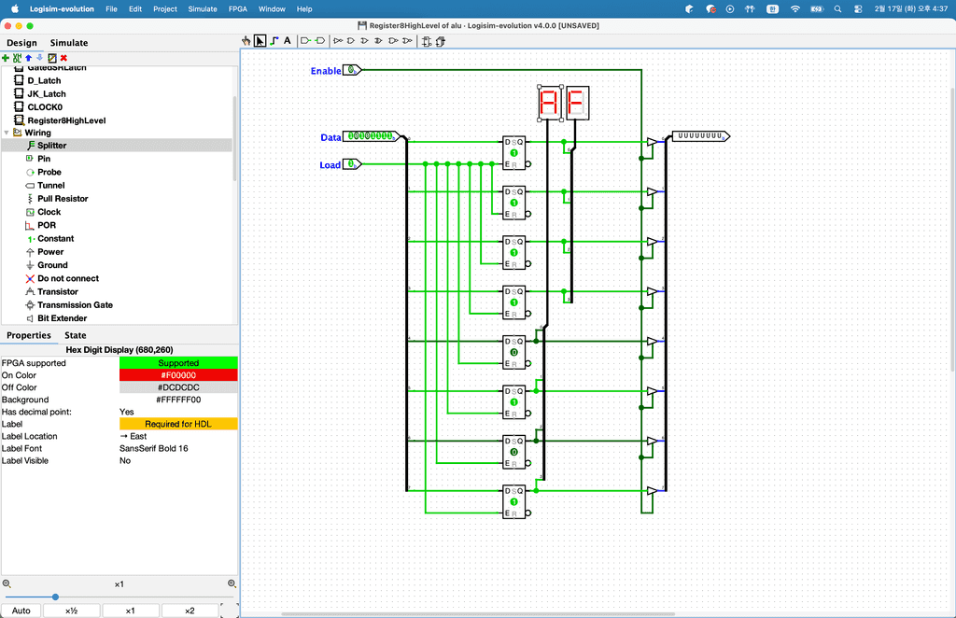956x618 pixels.
Task: Move circuit up with blue arrow
Action: coord(28,58)
